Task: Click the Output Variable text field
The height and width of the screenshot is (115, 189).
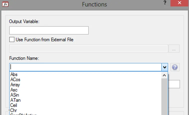Action: click(49, 30)
